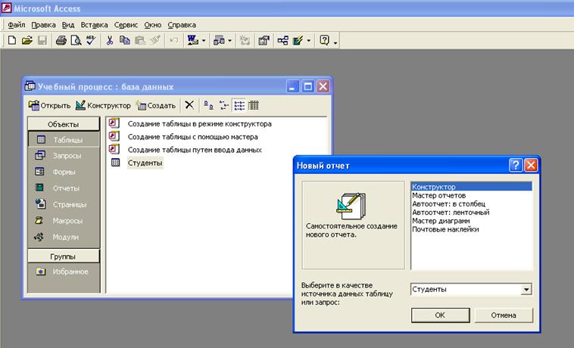The image size is (574, 348).
Task: Click the Copy toolbar icon
Action: [x=125, y=40]
